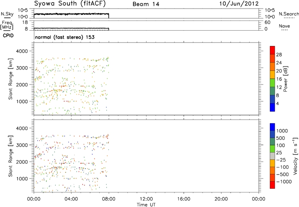This screenshot has width=299, height=207.
Task: Click the 20:00 time tick label
Action: pos(221,199)
